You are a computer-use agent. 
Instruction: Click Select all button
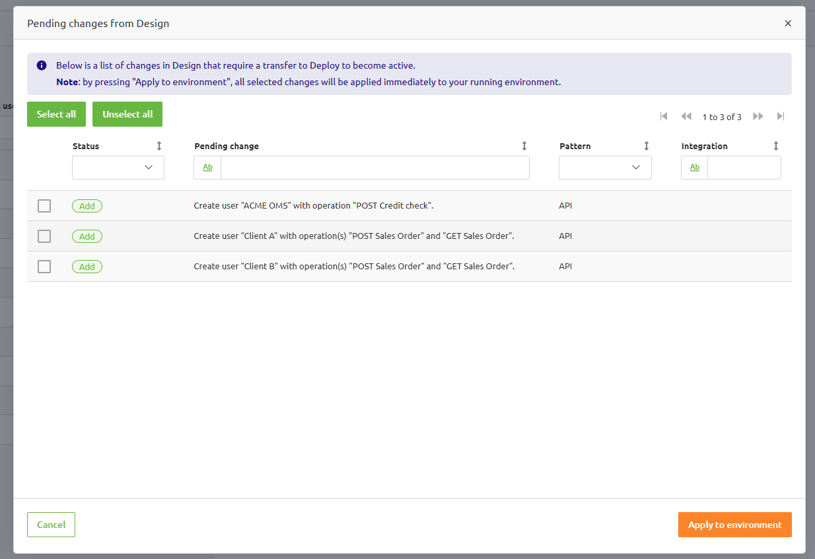[56, 114]
